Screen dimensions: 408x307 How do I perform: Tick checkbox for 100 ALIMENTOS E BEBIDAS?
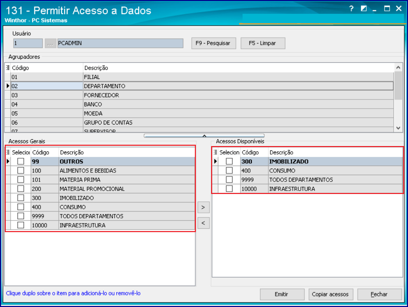click(x=21, y=170)
